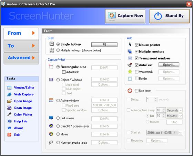193x156 pixels.
Task: Open the Start at date dropdown
Action: (x=180, y=133)
